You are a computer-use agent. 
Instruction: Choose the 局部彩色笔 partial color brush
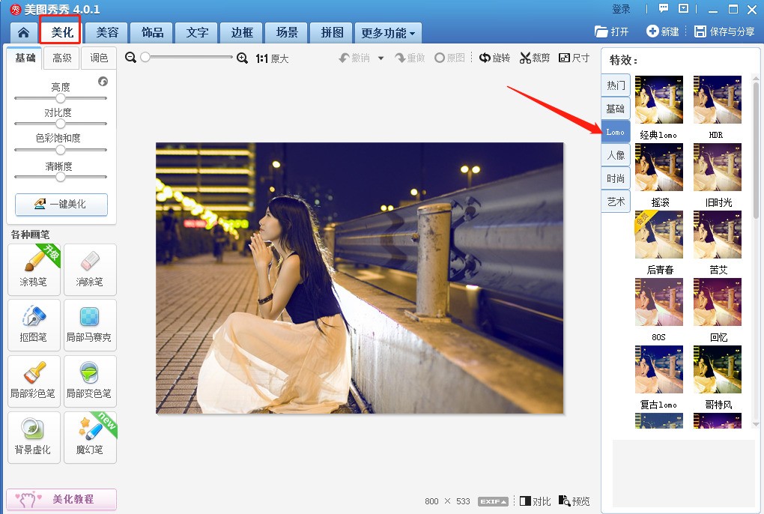(x=34, y=381)
